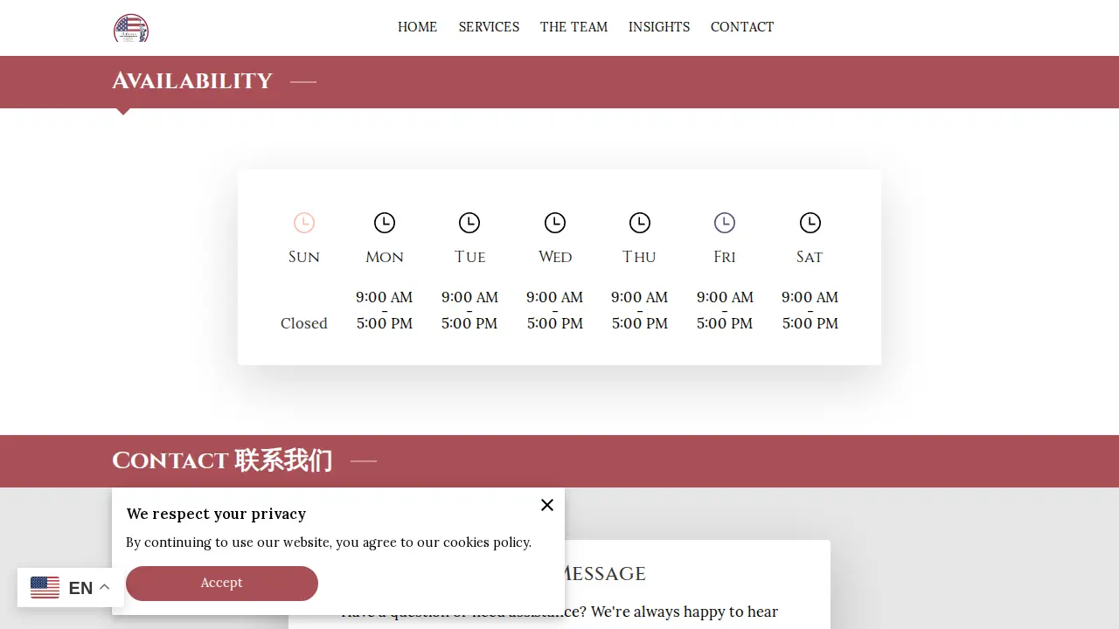The height and width of the screenshot is (629, 1119).
Task: Click the Sat day label
Action: pos(810,257)
